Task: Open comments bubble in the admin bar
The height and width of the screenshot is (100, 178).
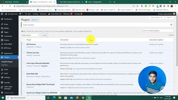Action: point(20,14)
